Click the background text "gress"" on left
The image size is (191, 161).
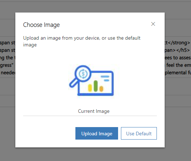click(7, 65)
